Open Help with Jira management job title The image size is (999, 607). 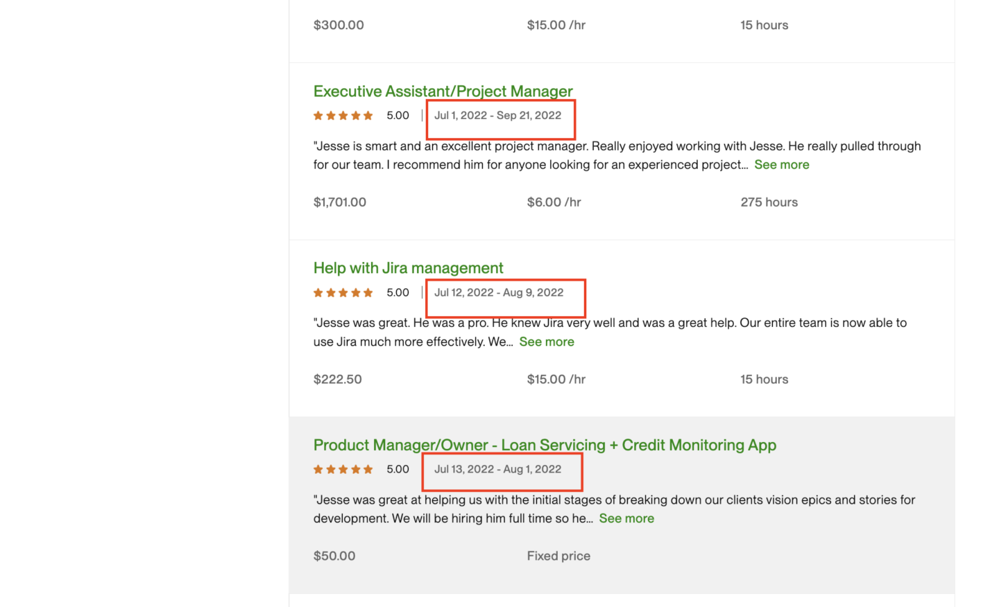tap(408, 268)
